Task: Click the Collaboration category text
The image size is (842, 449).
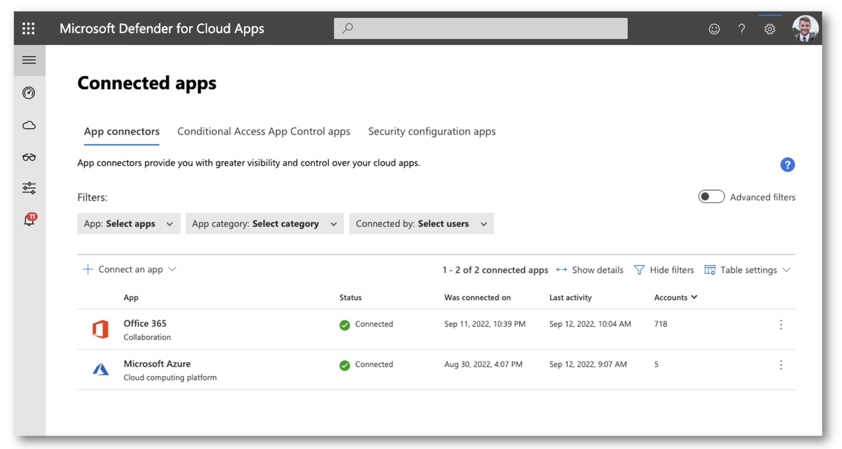Action: (147, 337)
